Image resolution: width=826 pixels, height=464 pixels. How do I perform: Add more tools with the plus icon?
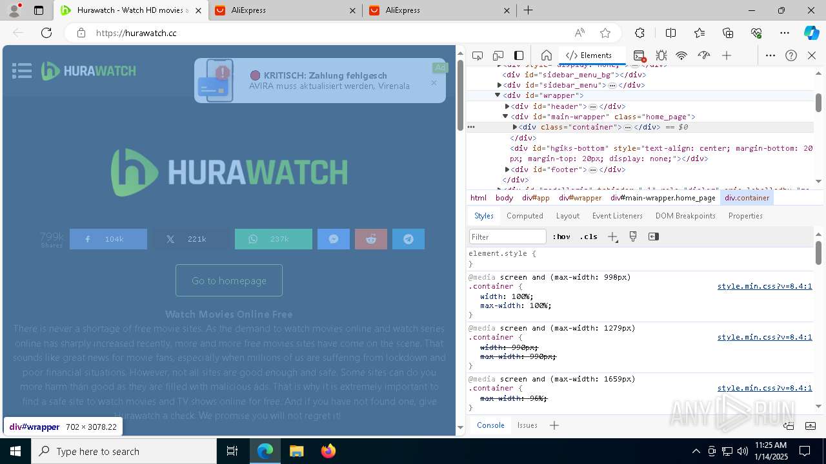click(727, 55)
